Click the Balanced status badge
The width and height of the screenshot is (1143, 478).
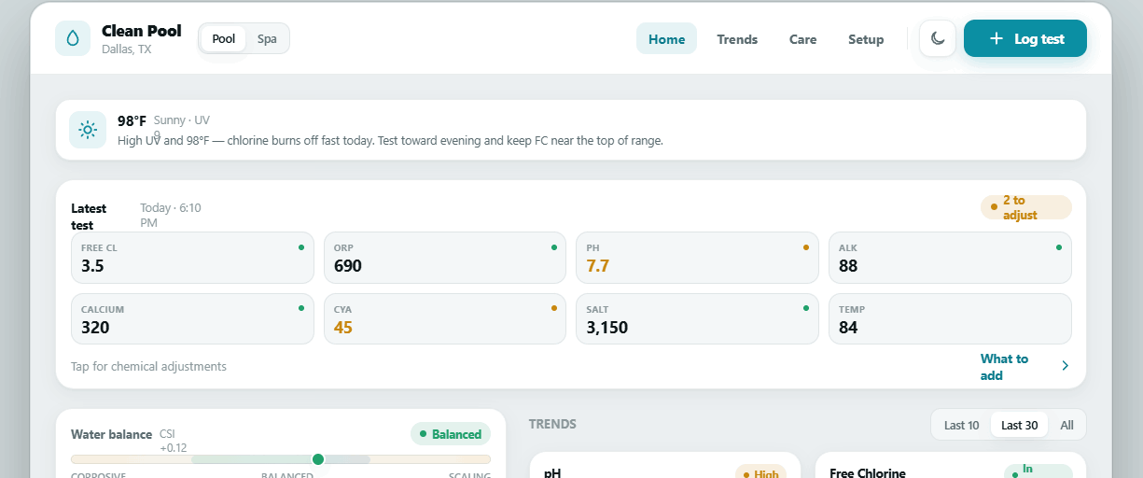[x=451, y=434]
